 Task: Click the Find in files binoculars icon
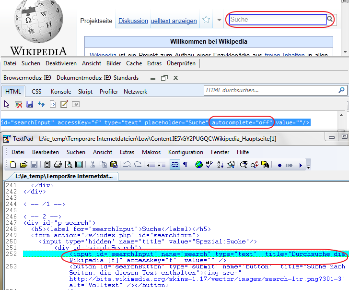[x=265, y=165]
